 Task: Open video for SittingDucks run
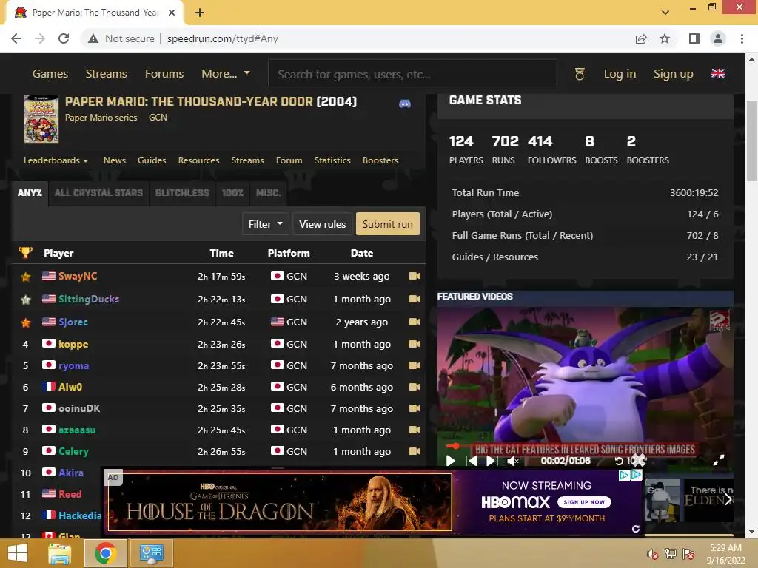(415, 299)
